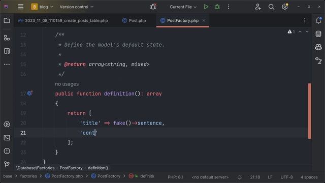This screenshot has width=325, height=183.
Task: Click 'sentence' on line 20
Action: [x=149, y=123]
